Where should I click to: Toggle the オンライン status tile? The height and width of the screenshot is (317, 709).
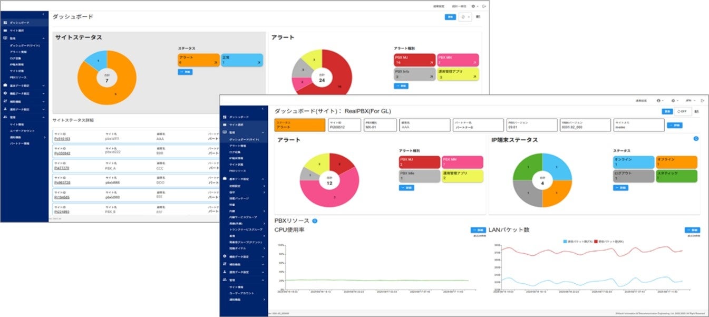pos(634,162)
